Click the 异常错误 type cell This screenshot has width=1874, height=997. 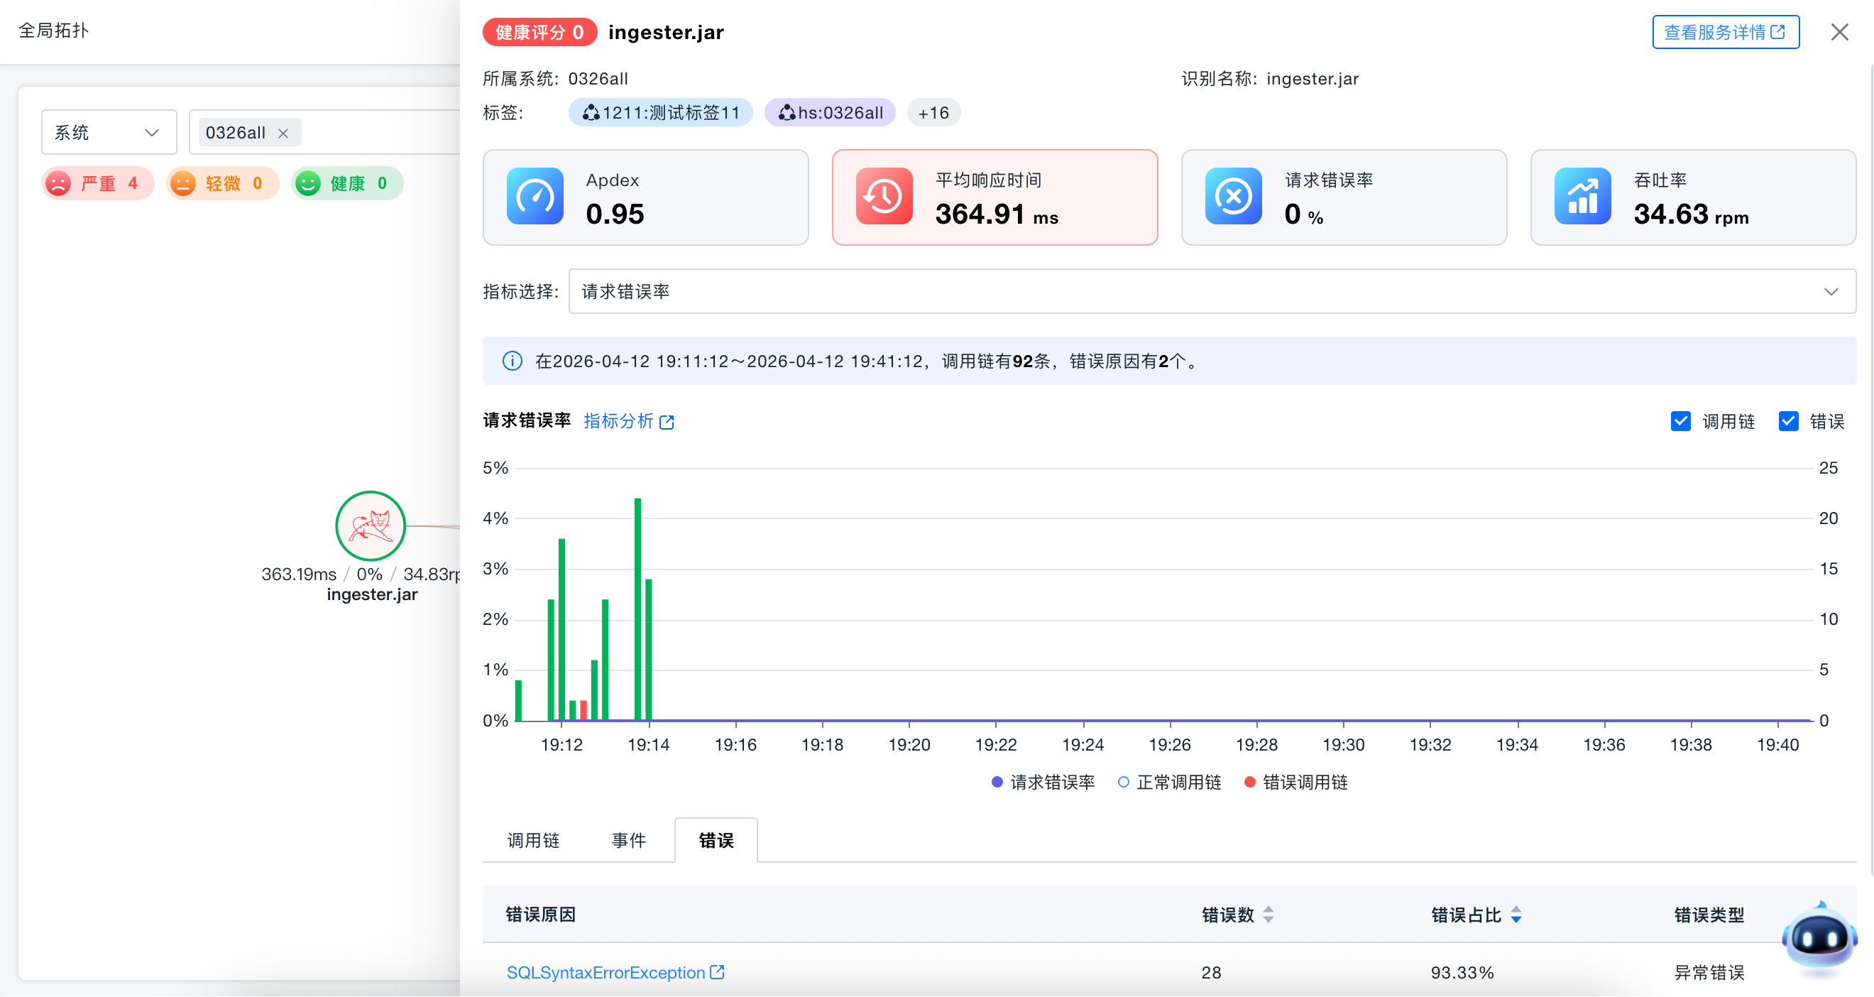pos(1709,972)
